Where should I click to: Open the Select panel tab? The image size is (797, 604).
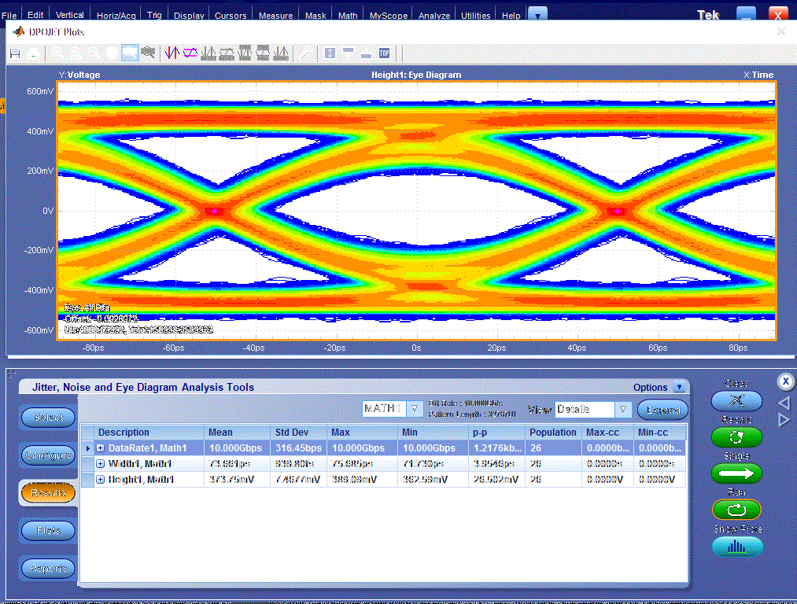point(48,418)
